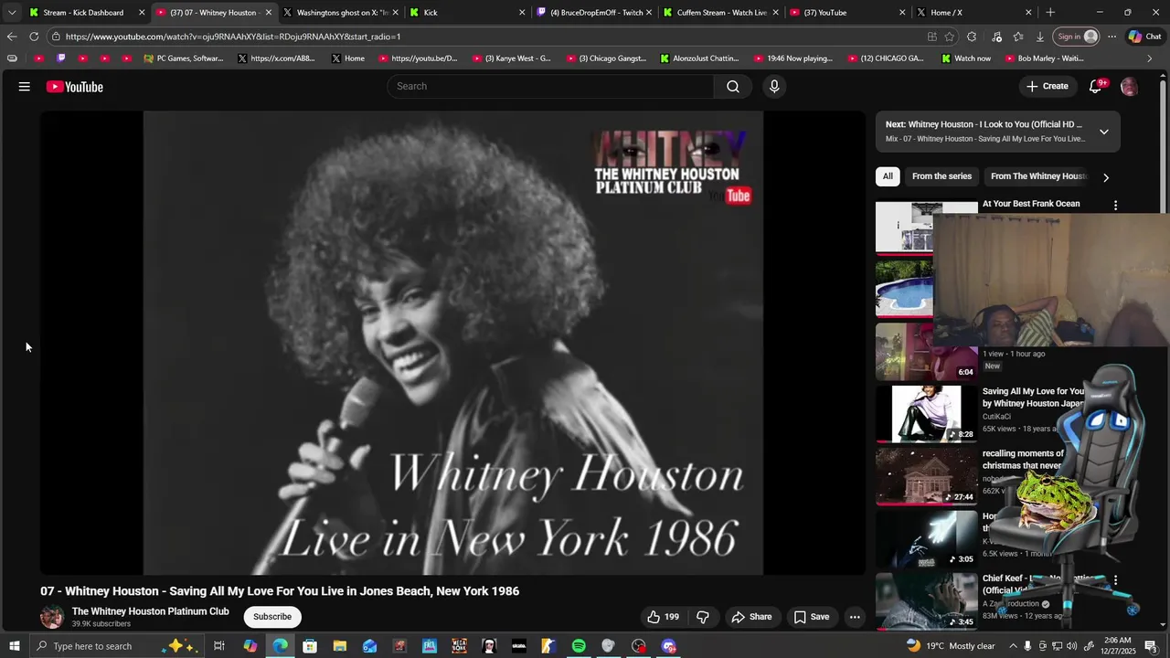The height and width of the screenshot is (658, 1170).
Task: Open the 27:44 christmas video thumbnail
Action: tap(926, 476)
